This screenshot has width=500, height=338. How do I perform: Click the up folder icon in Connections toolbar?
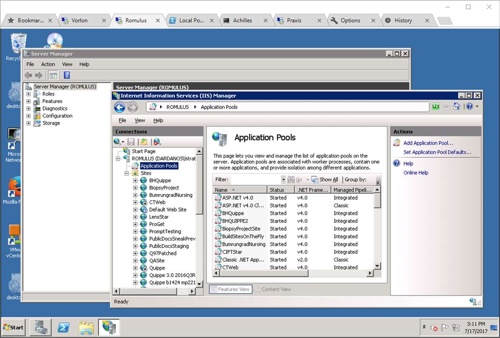(x=144, y=142)
